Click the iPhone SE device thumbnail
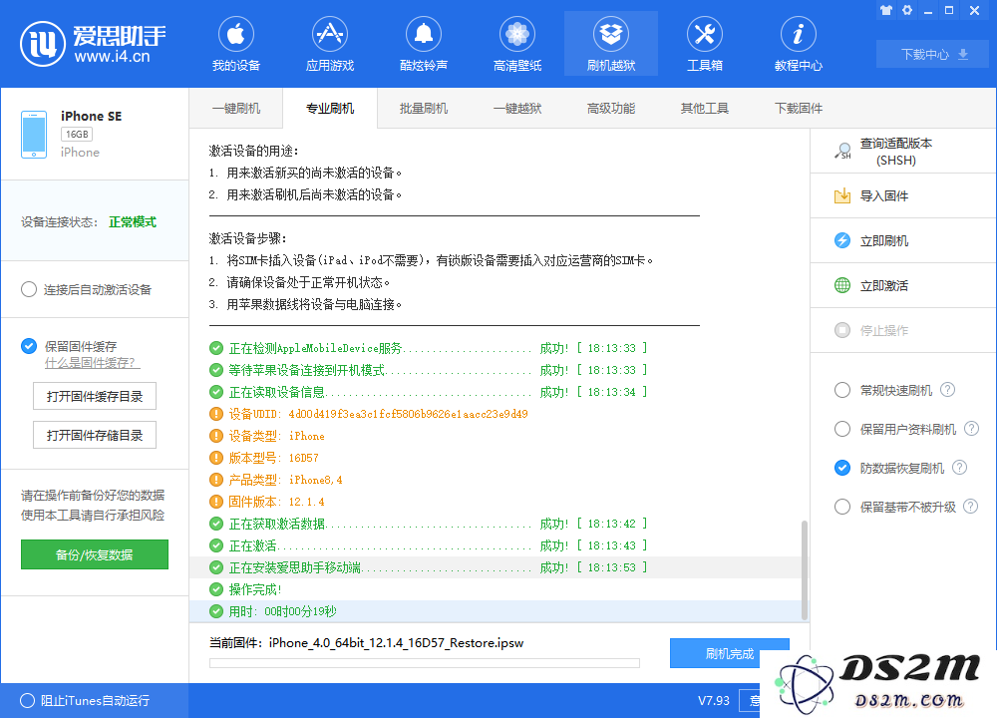 pos(34,135)
